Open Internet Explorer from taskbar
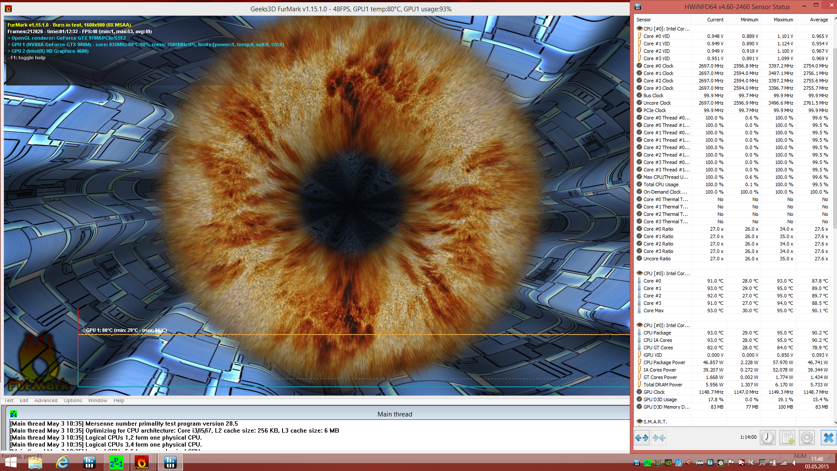 pos(62,462)
